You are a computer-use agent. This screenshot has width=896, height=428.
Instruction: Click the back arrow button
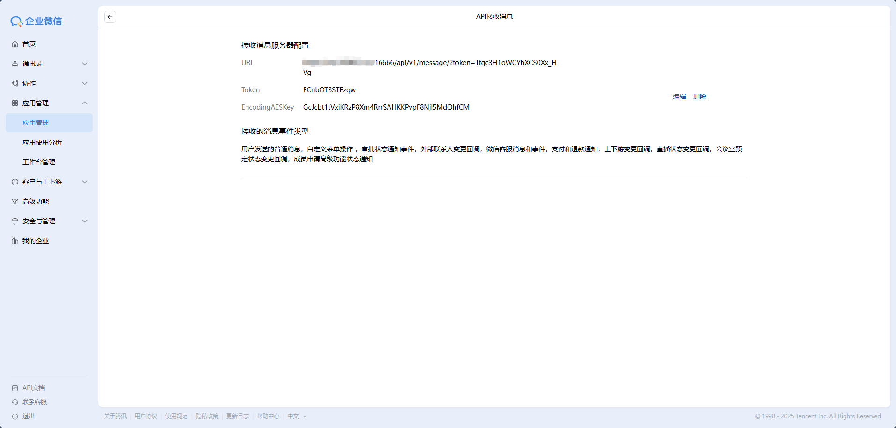(x=110, y=17)
